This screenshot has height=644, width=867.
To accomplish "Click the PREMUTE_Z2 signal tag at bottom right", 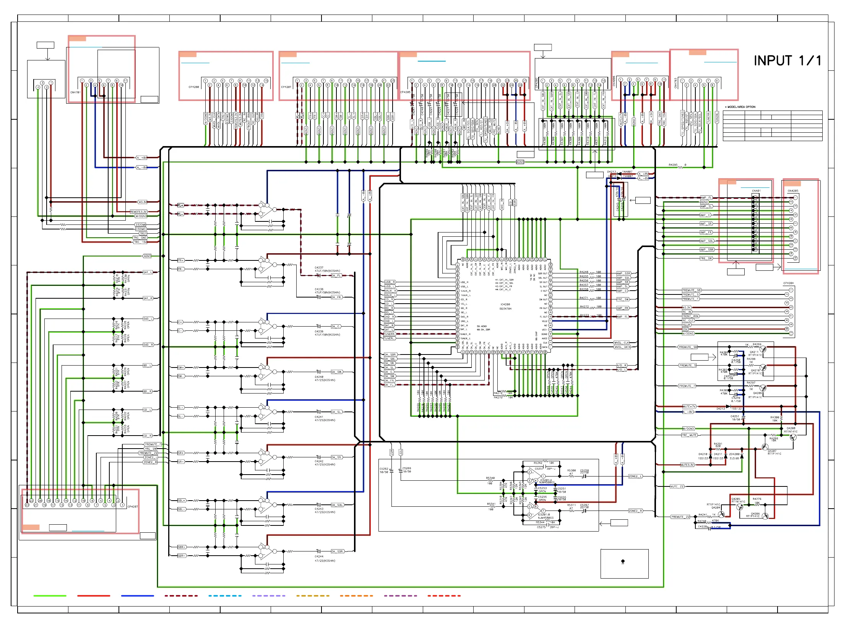I will pyautogui.click(x=680, y=517).
